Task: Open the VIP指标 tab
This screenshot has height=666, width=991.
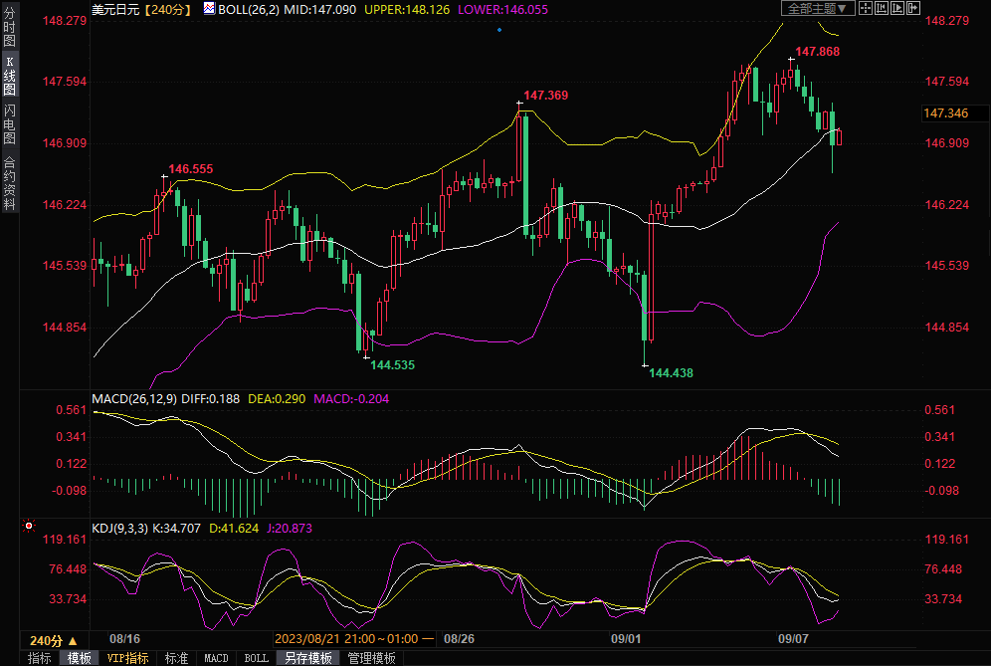Action: 127,658
